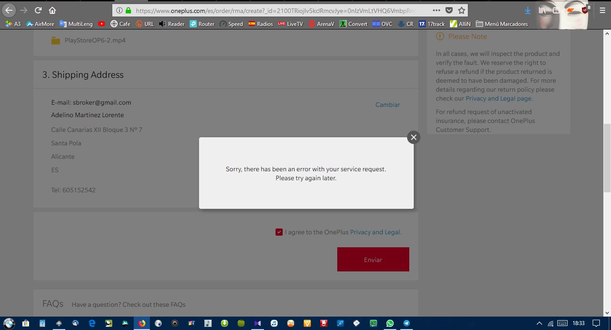The height and width of the screenshot is (330, 611).
Task: Click the scrollbar down arrow
Action: tap(607, 313)
